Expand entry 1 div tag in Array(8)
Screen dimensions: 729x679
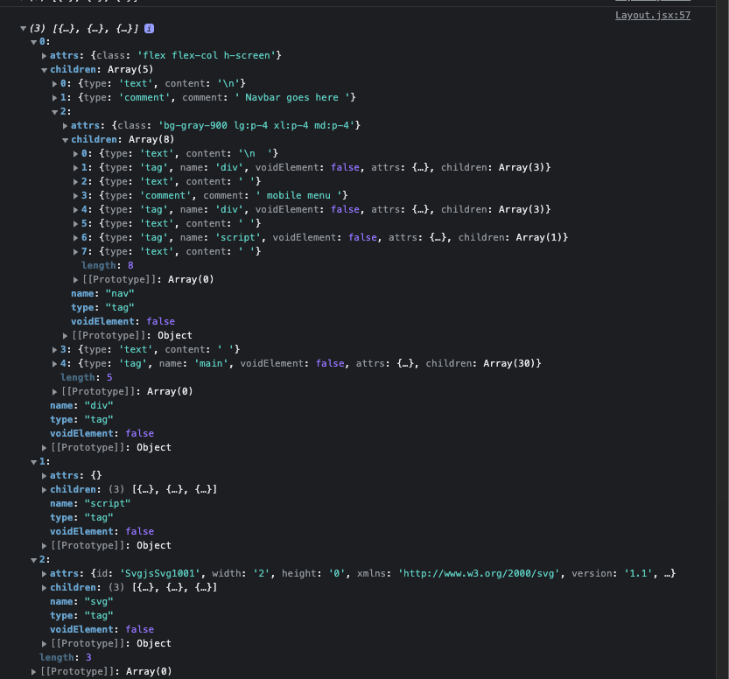(75, 168)
